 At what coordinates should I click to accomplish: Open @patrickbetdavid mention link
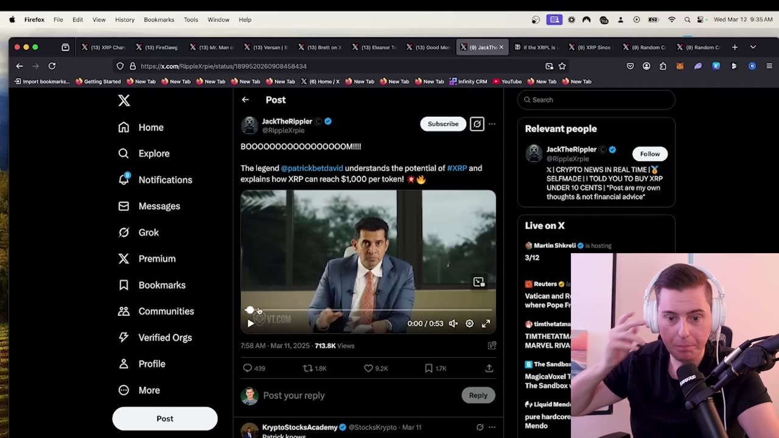[x=312, y=168]
